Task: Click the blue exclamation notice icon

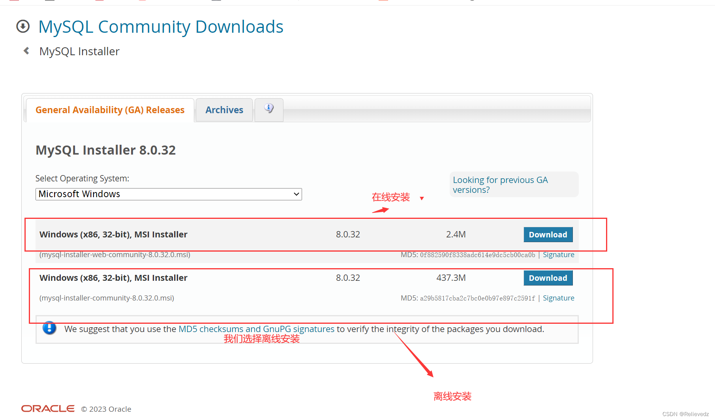Action: 49,328
